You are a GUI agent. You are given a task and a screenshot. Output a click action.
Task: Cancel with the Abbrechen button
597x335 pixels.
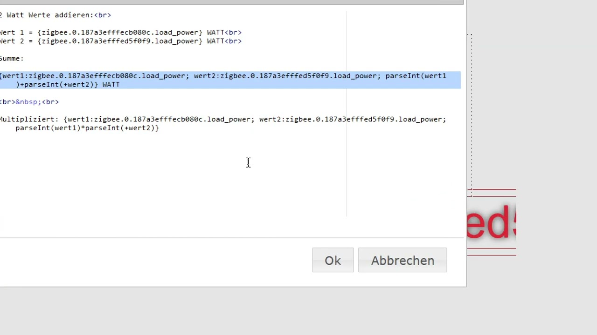[403, 260]
